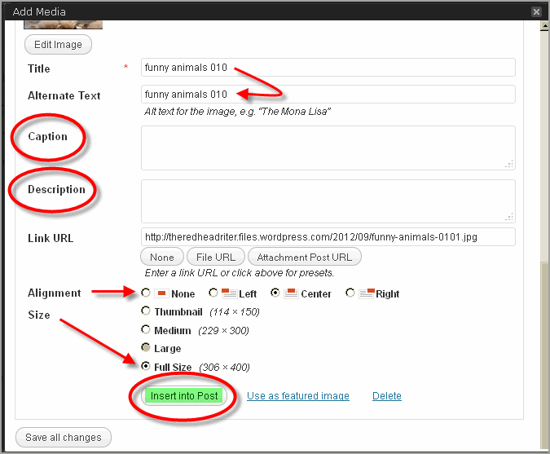Click the Alternate Text field label
Screen dimensions: 550x454
(64, 95)
